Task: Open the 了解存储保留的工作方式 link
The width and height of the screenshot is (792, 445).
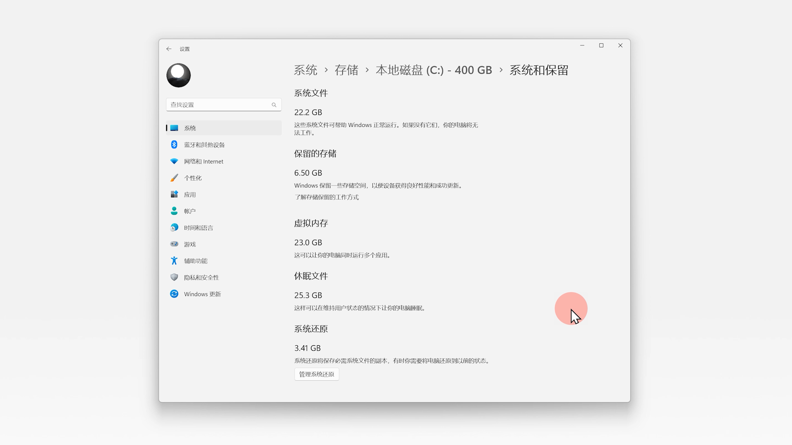Action: point(326,197)
